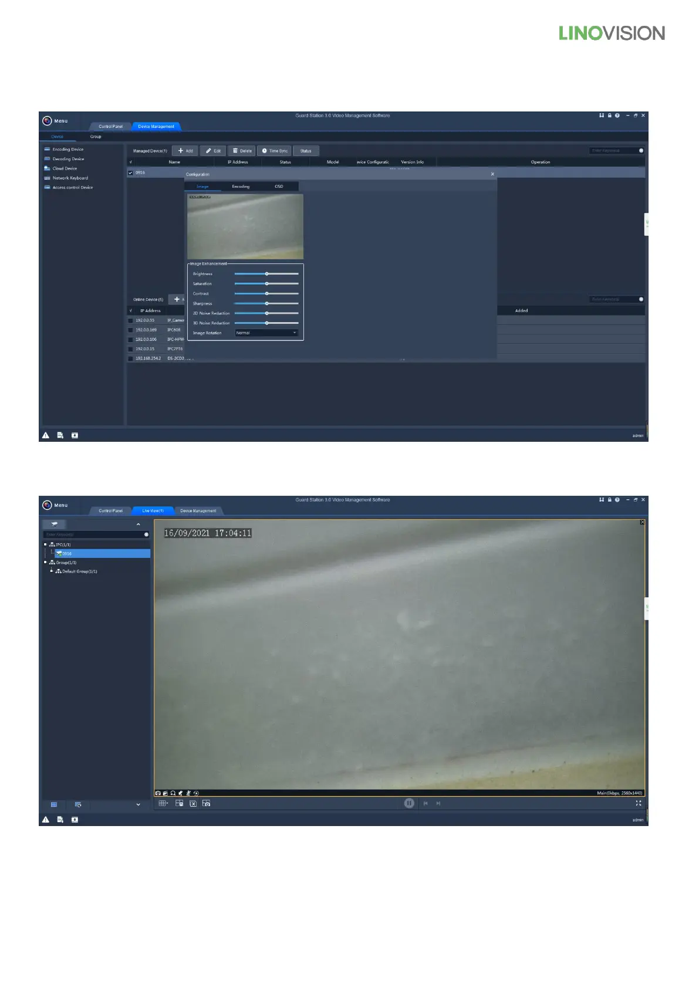Click the digital zoom magnifier on the live pane
The height and width of the screenshot is (988, 699).
tap(173, 793)
